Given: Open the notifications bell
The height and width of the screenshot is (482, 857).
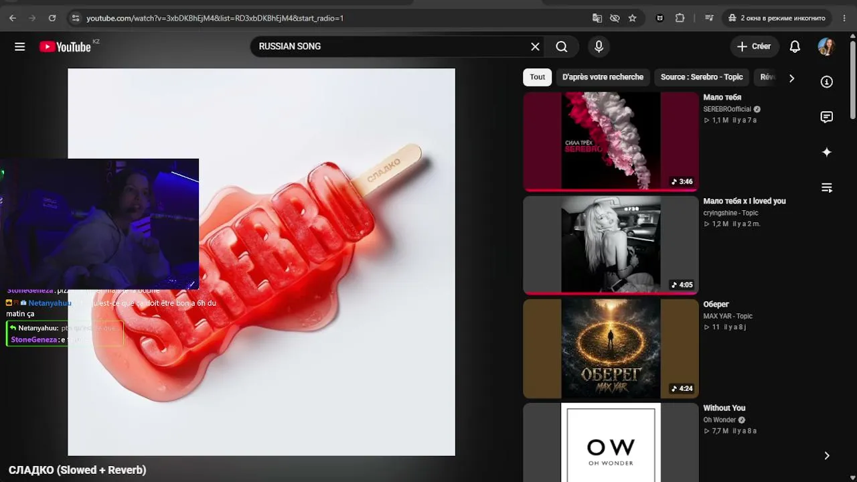Looking at the screenshot, I should coord(795,46).
